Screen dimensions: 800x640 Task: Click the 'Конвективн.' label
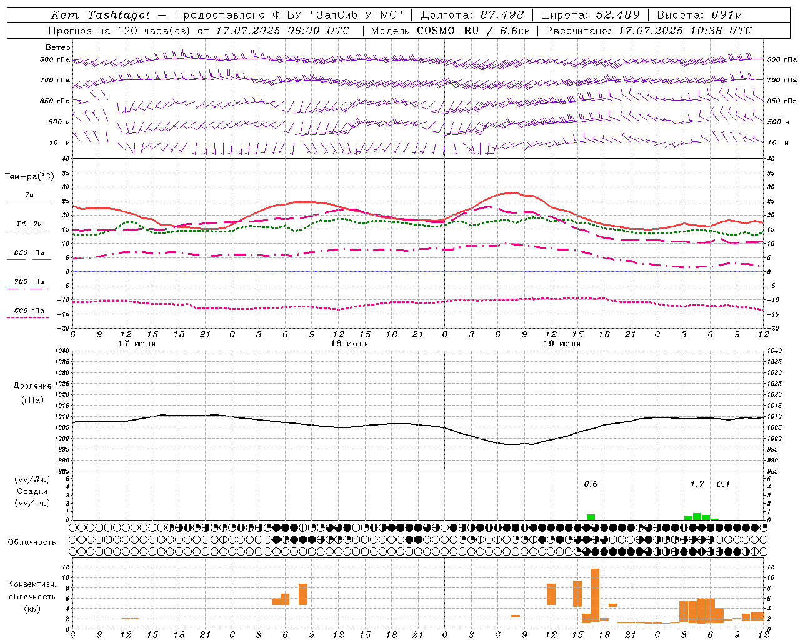tap(32, 584)
